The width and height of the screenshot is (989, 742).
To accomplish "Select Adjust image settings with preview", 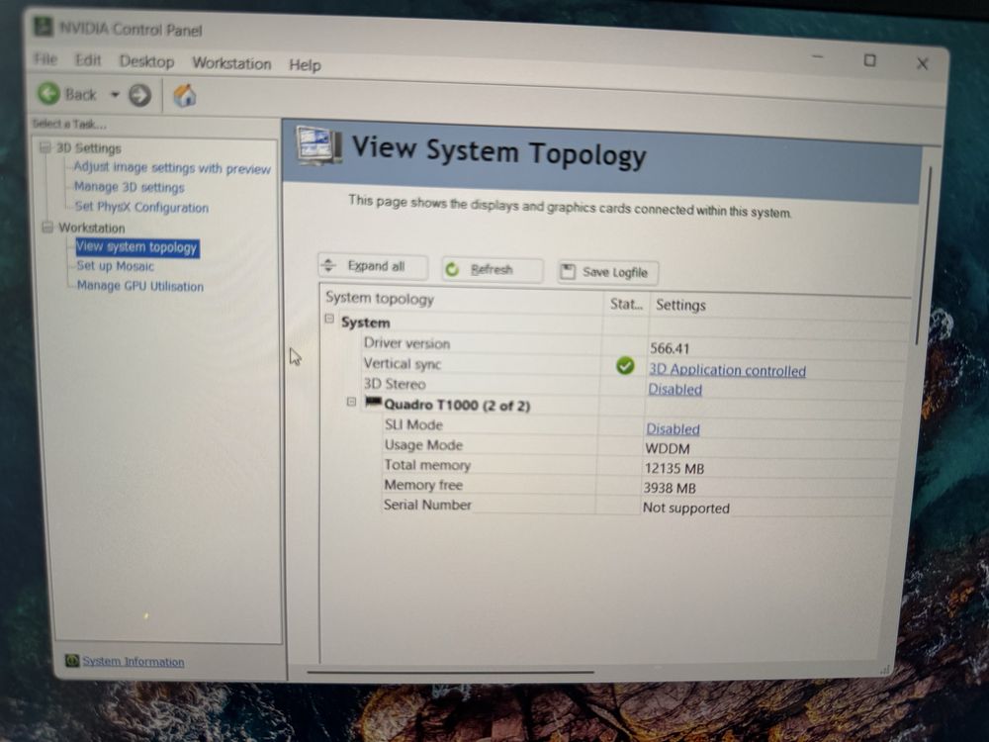I will pos(171,168).
